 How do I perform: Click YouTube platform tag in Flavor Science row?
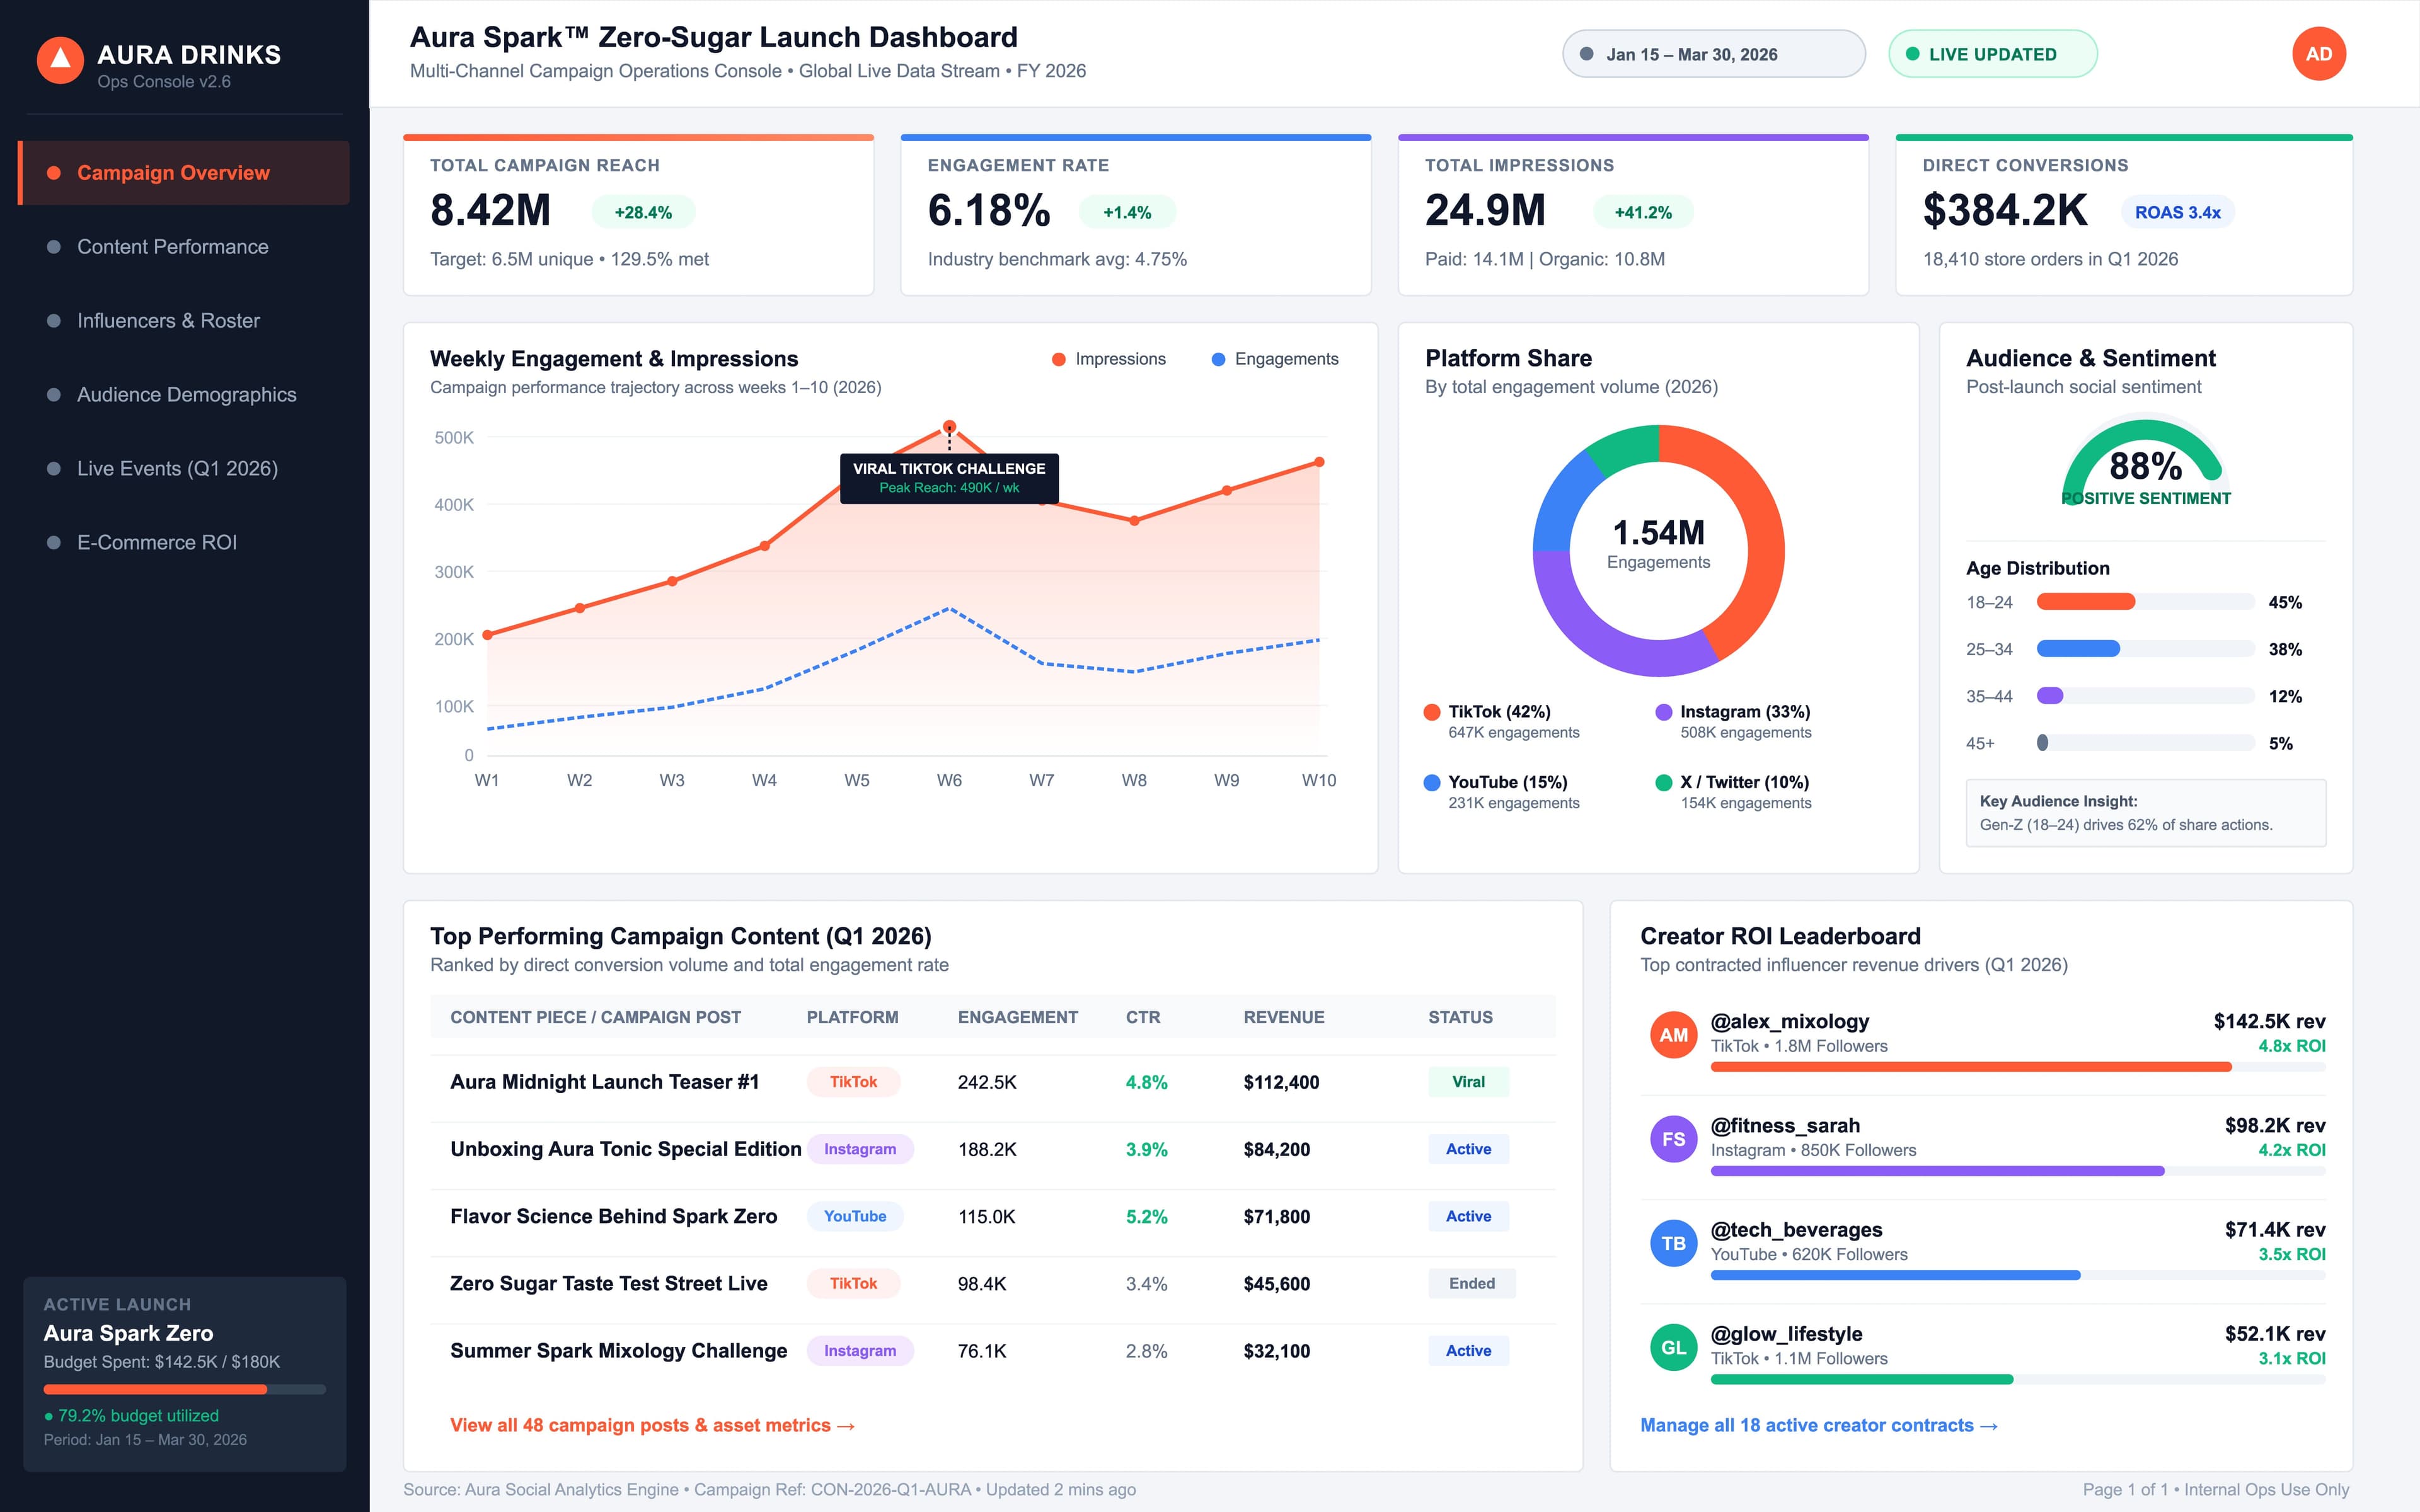coord(855,1216)
